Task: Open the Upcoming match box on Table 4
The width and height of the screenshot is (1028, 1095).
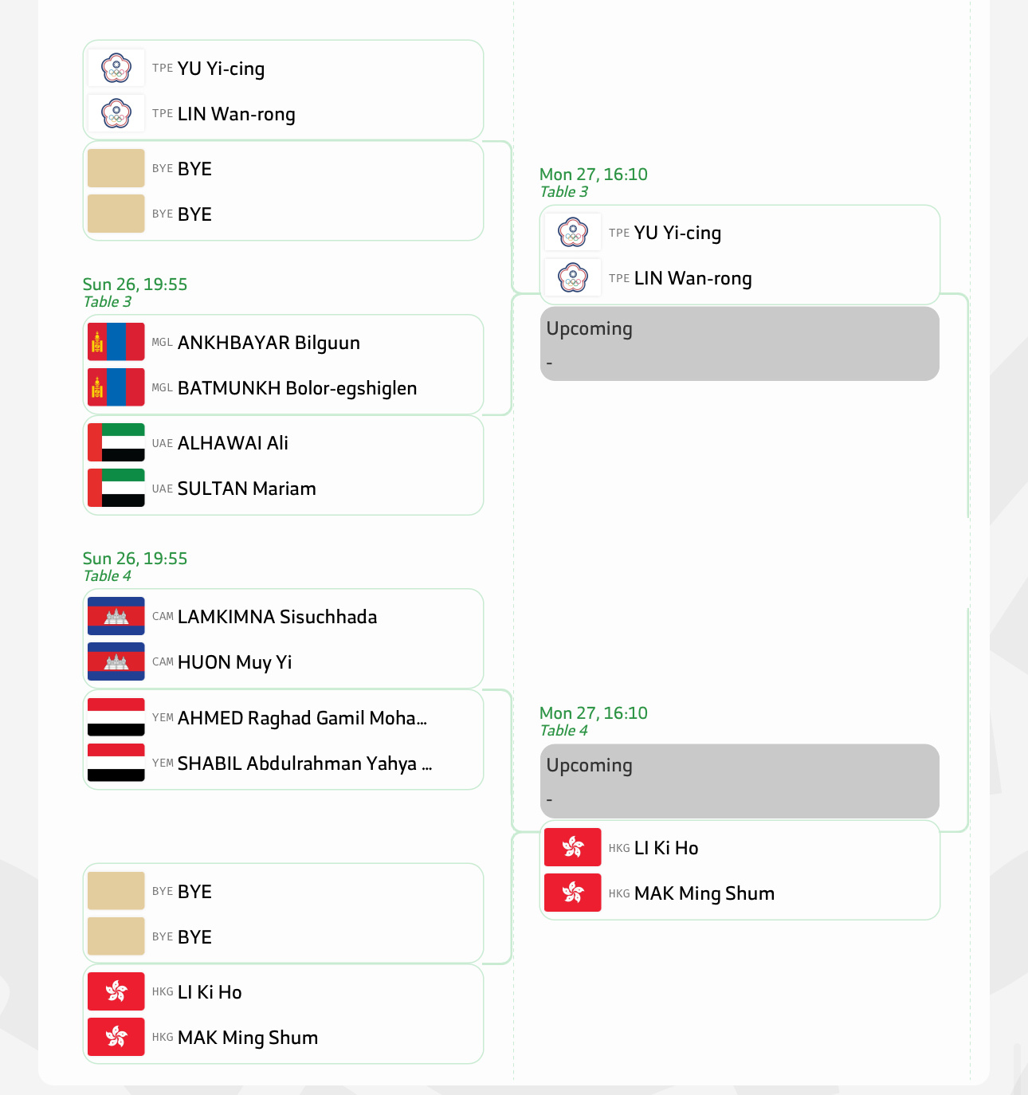Action: click(739, 780)
